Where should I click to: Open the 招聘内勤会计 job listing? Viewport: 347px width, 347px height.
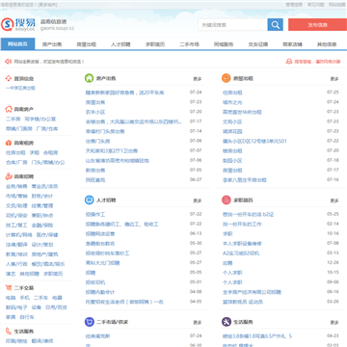point(100,292)
